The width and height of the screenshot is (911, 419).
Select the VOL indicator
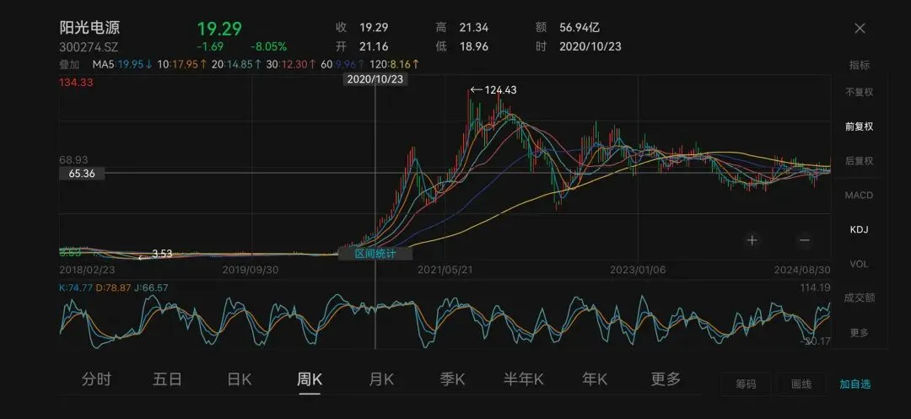pyautogui.click(x=860, y=264)
